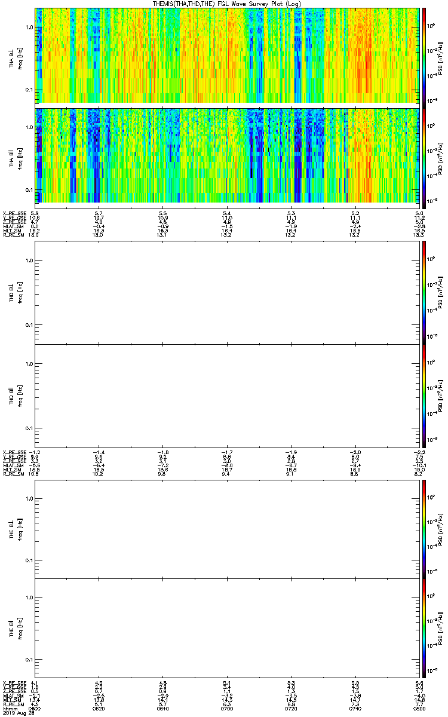The height and width of the screenshot is (717, 448).
Task: Click the "0.1" frequency tick of THA B‖
Action: (29, 190)
